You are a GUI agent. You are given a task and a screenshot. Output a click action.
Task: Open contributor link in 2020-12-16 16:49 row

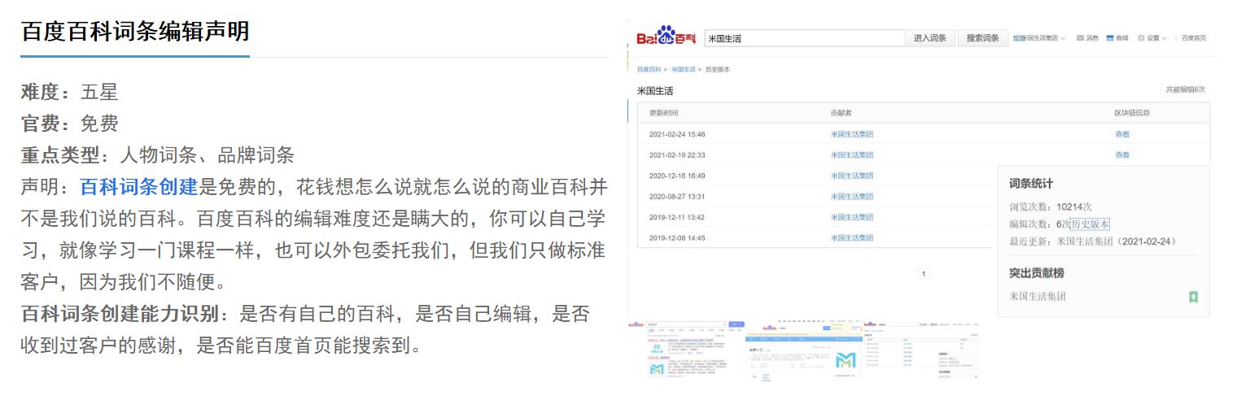(x=851, y=176)
